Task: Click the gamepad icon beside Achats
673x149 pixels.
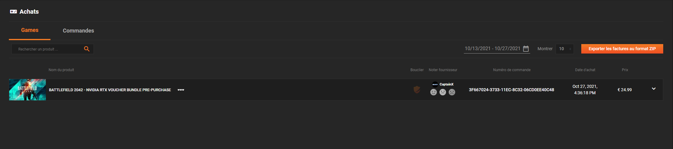Action: tap(13, 12)
